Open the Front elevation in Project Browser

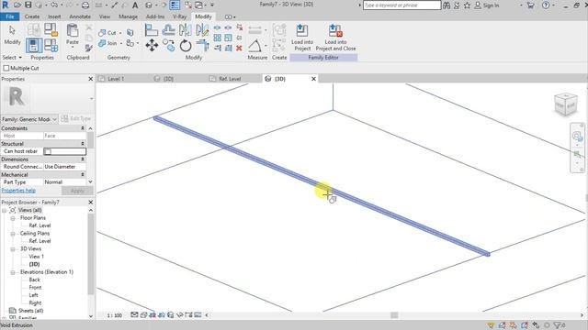35,287
